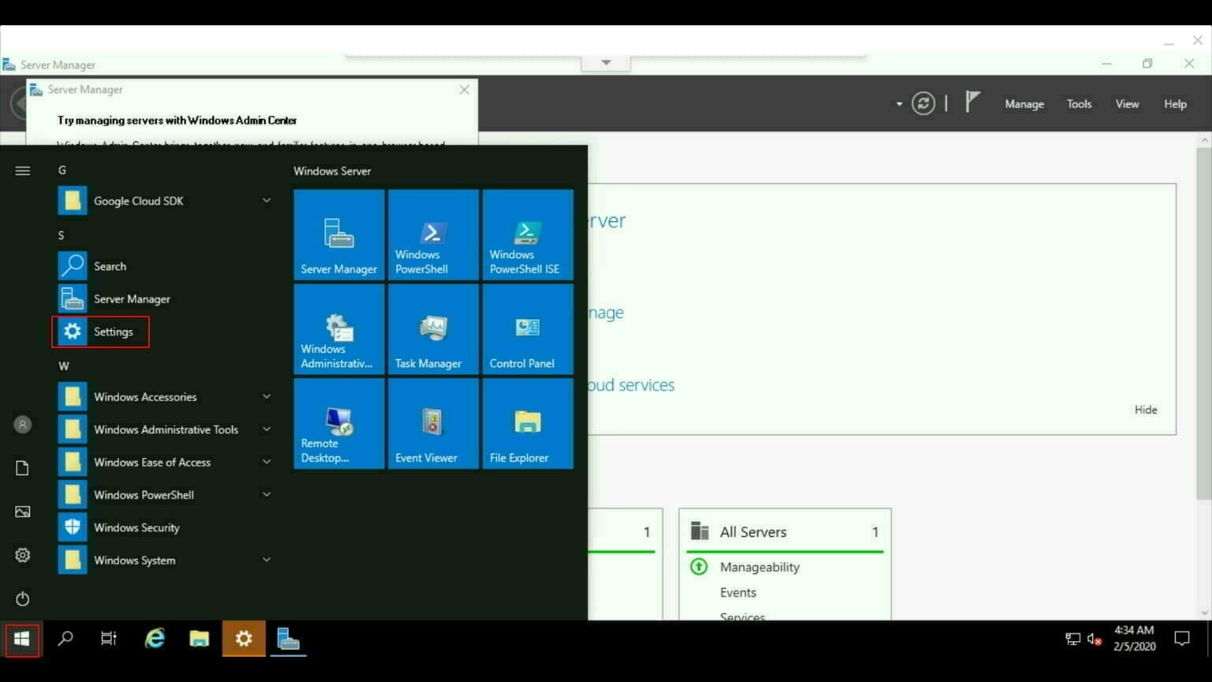Open the Start menu hamburger expand button

[23, 170]
